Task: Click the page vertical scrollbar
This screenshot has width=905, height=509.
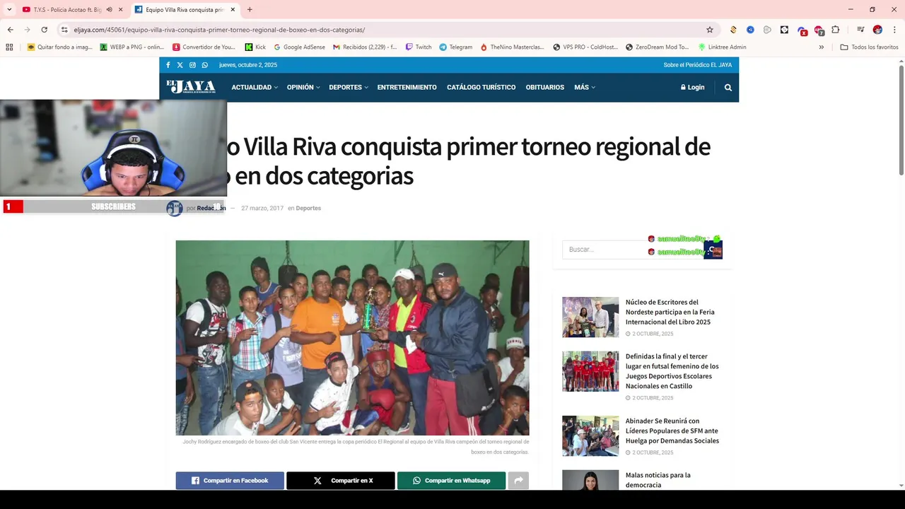Action: point(901,120)
